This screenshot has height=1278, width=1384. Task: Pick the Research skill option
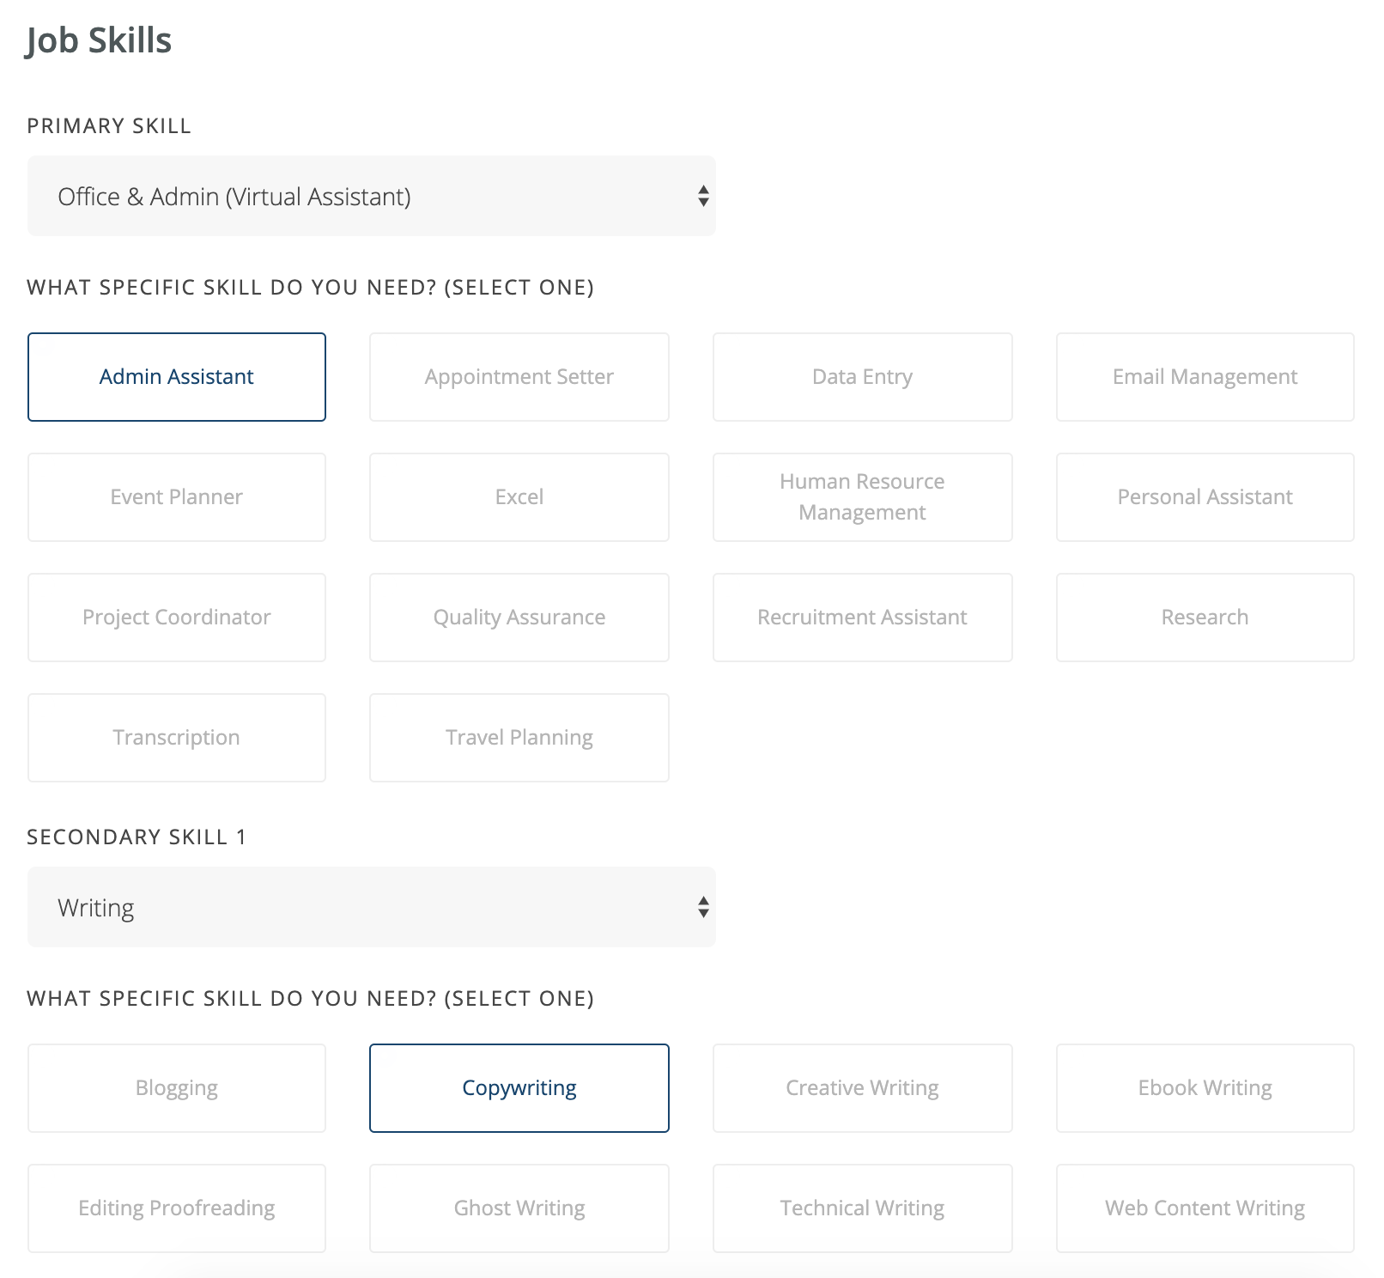[x=1205, y=618]
